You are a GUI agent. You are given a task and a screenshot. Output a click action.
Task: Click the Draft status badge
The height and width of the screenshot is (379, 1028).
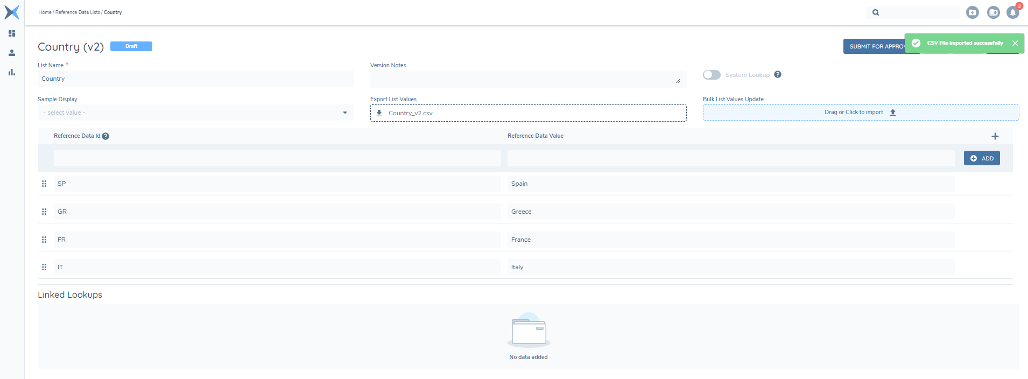131,46
